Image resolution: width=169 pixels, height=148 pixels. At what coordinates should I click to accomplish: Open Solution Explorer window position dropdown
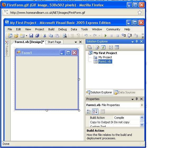[133, 42]
